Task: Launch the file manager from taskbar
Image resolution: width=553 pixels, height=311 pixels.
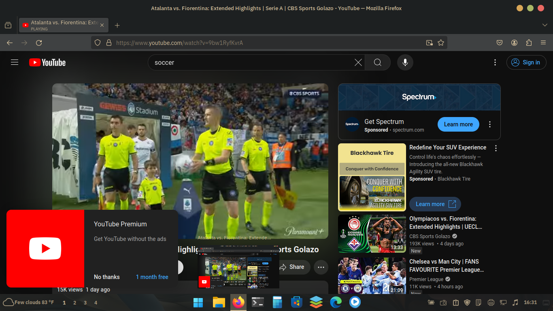Action: pos(219,302)
